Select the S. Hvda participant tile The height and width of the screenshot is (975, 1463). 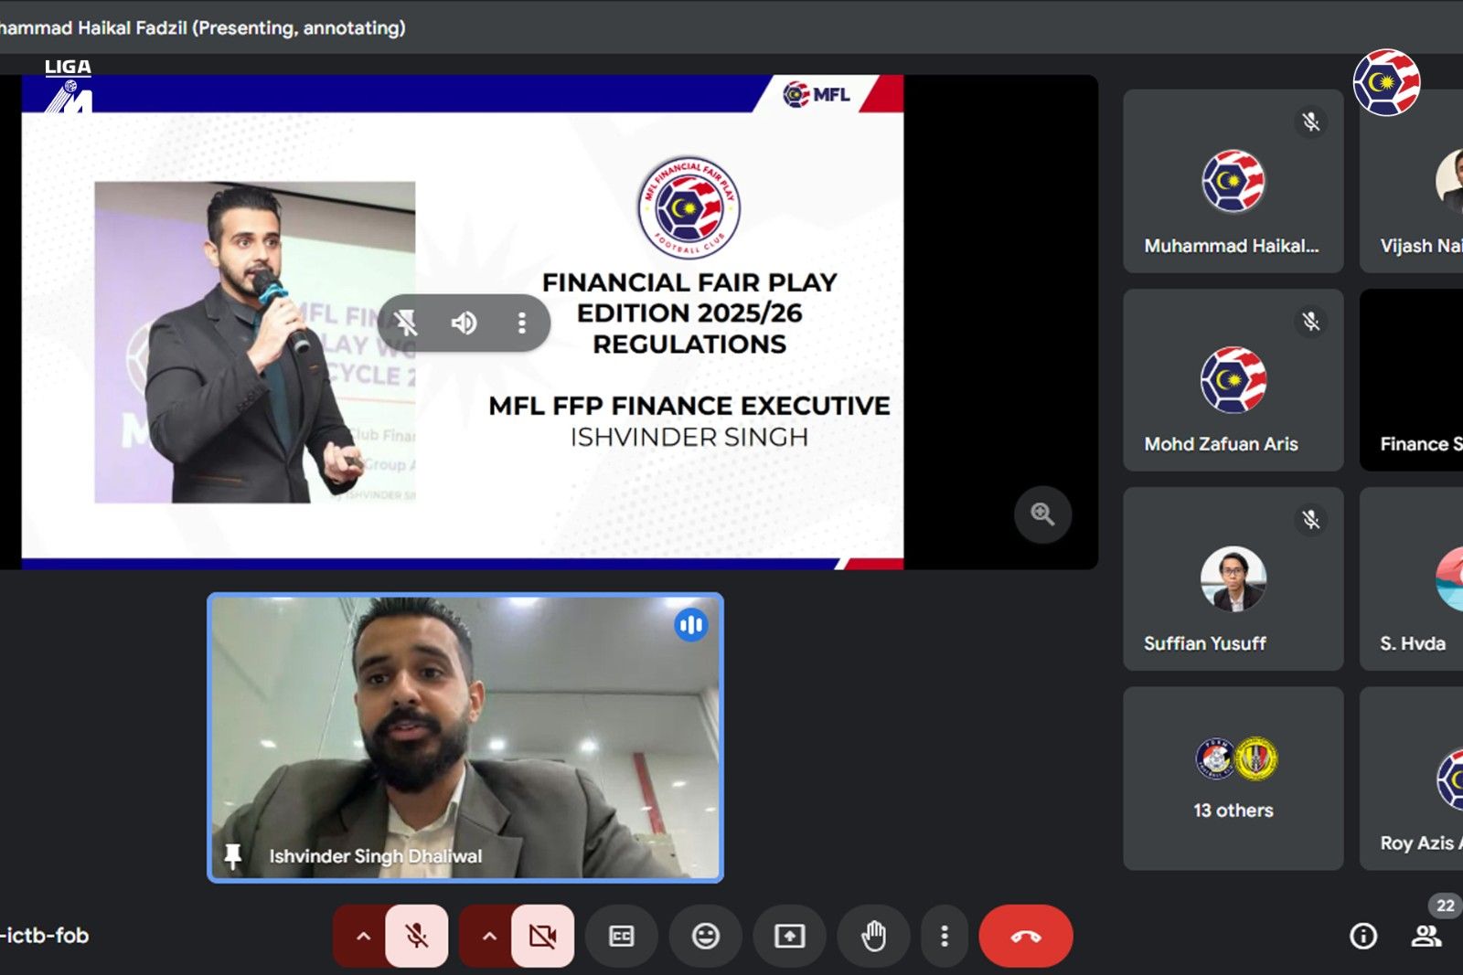pos(1412,579)
